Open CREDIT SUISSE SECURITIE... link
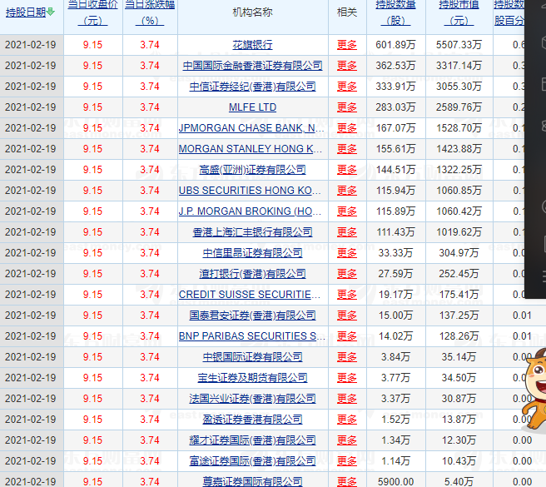This screenshot has height=487, width=546. pos(250,295)
